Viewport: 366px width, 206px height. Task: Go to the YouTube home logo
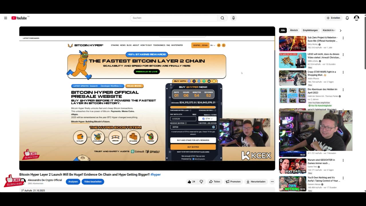[x=19, y=18]
